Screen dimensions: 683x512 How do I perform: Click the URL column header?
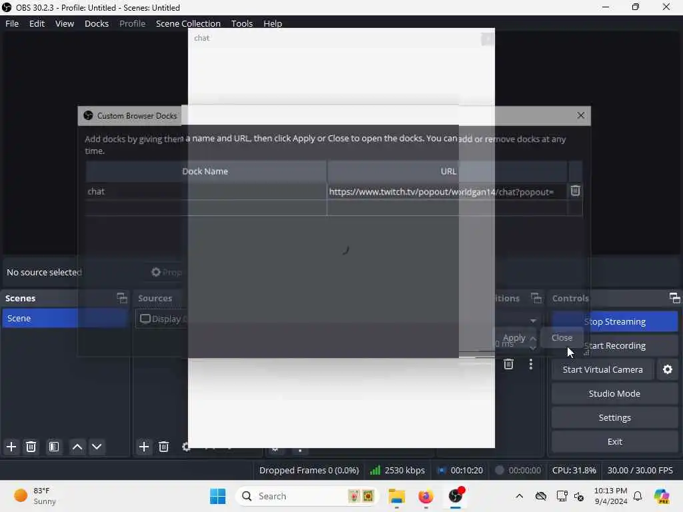448,171
